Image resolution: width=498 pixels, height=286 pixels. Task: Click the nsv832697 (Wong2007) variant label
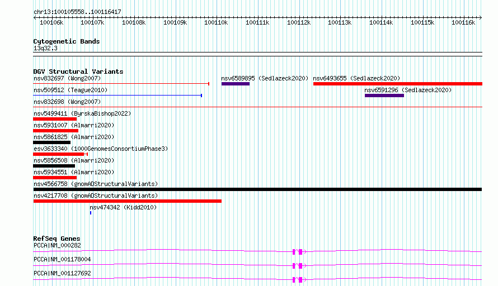coord(67,78)
